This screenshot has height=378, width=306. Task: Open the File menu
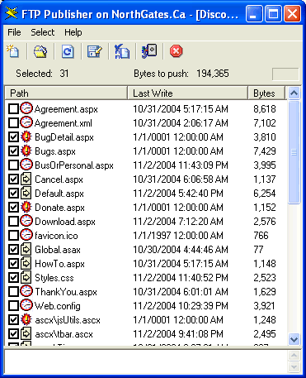14,32
